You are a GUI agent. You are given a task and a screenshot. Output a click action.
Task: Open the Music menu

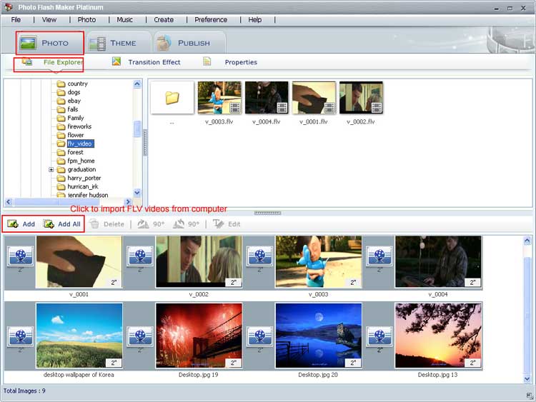point(125,20)
